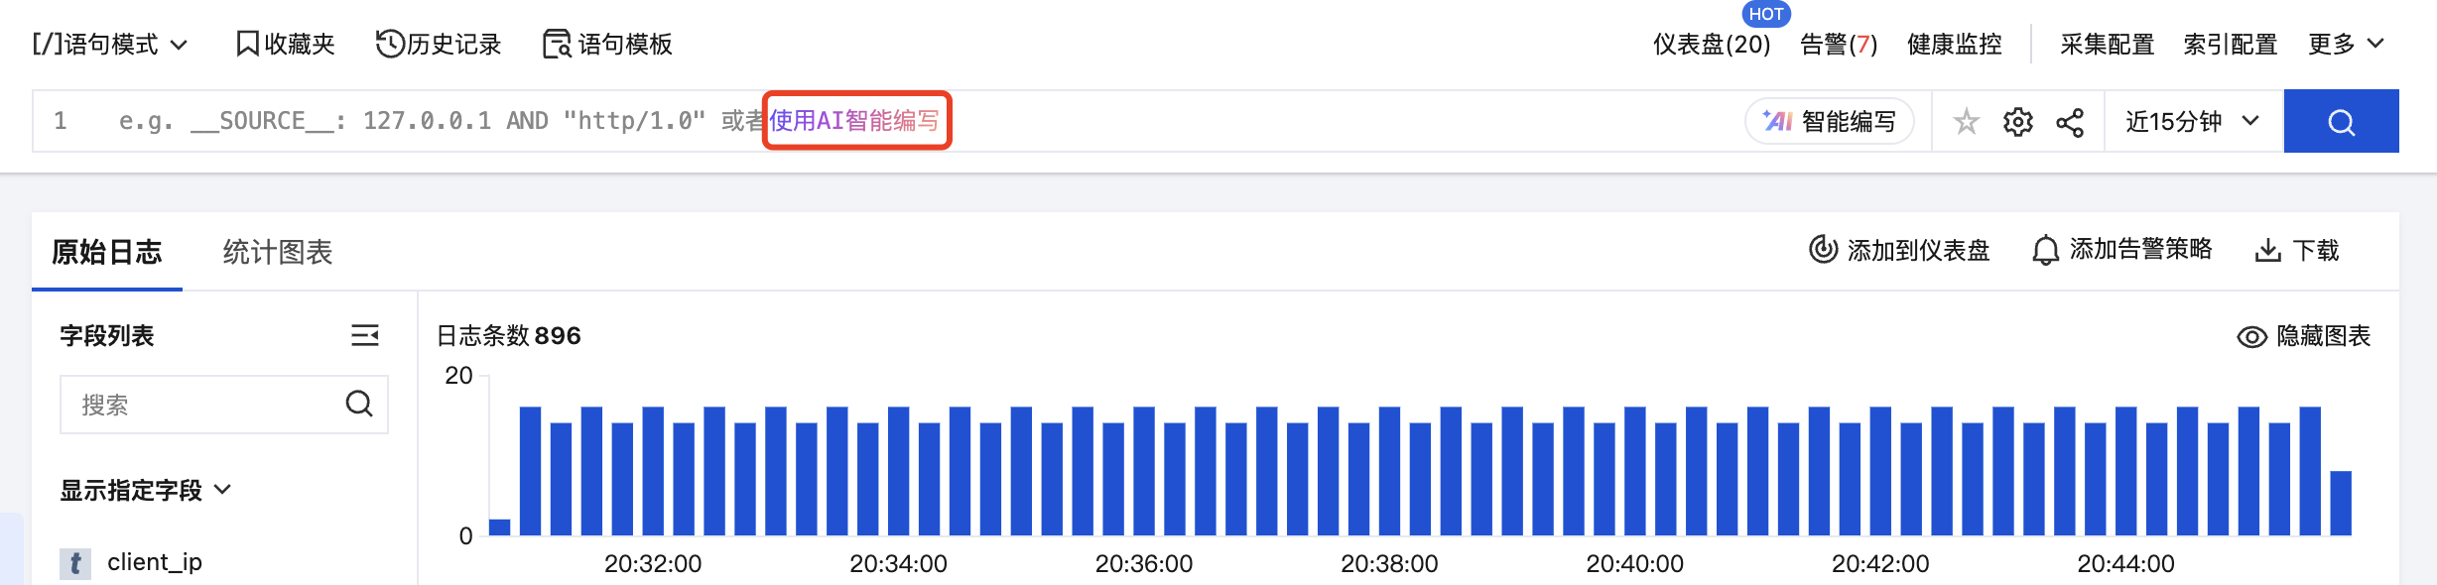Click the 添加告警策略 bell icon
Viewport: 2437px width, 585px height.
click(x=2045, y=250)
